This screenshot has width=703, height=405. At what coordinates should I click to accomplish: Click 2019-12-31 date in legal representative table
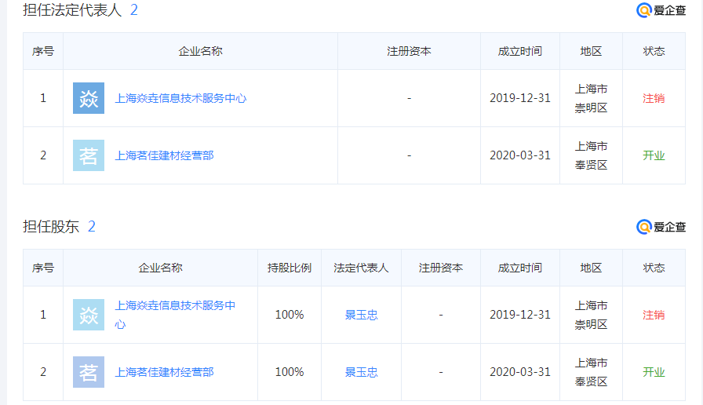tap(520, 98)
